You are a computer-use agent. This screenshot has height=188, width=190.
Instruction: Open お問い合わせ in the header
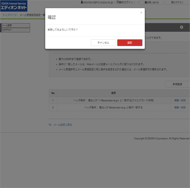click(152, 2)
